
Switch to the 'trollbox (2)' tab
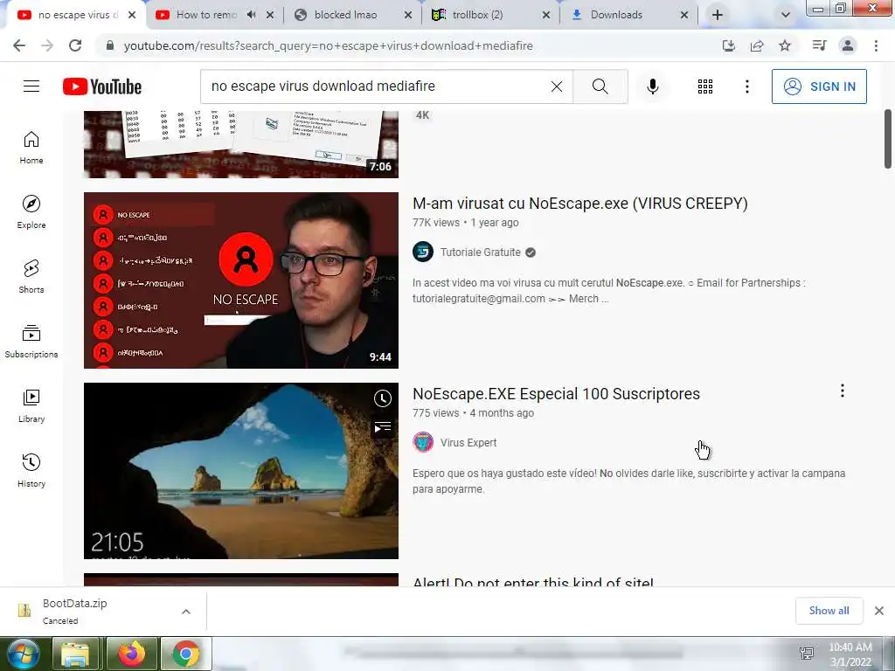click(x=477, y=15)
